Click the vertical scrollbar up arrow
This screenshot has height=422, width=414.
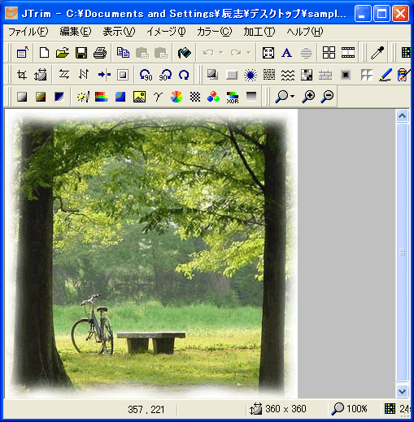click(403, 116)
